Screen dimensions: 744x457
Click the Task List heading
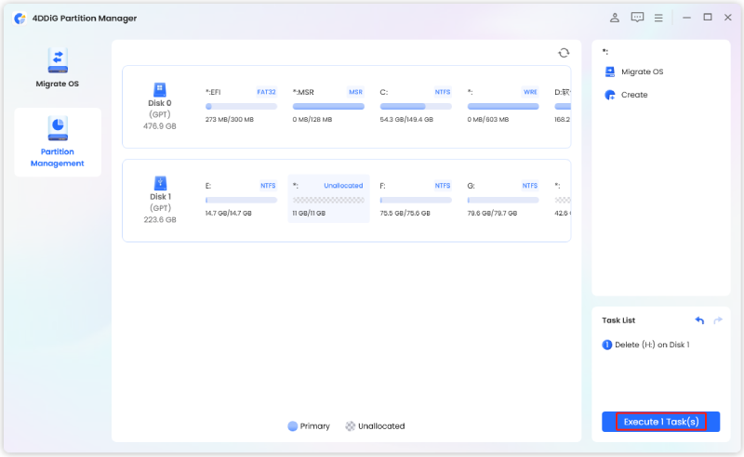618,320
